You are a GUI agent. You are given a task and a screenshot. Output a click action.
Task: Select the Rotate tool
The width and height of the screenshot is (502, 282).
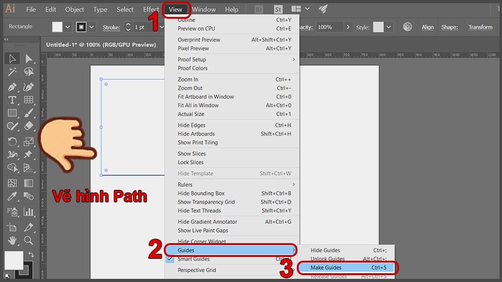tap(12, 142)
